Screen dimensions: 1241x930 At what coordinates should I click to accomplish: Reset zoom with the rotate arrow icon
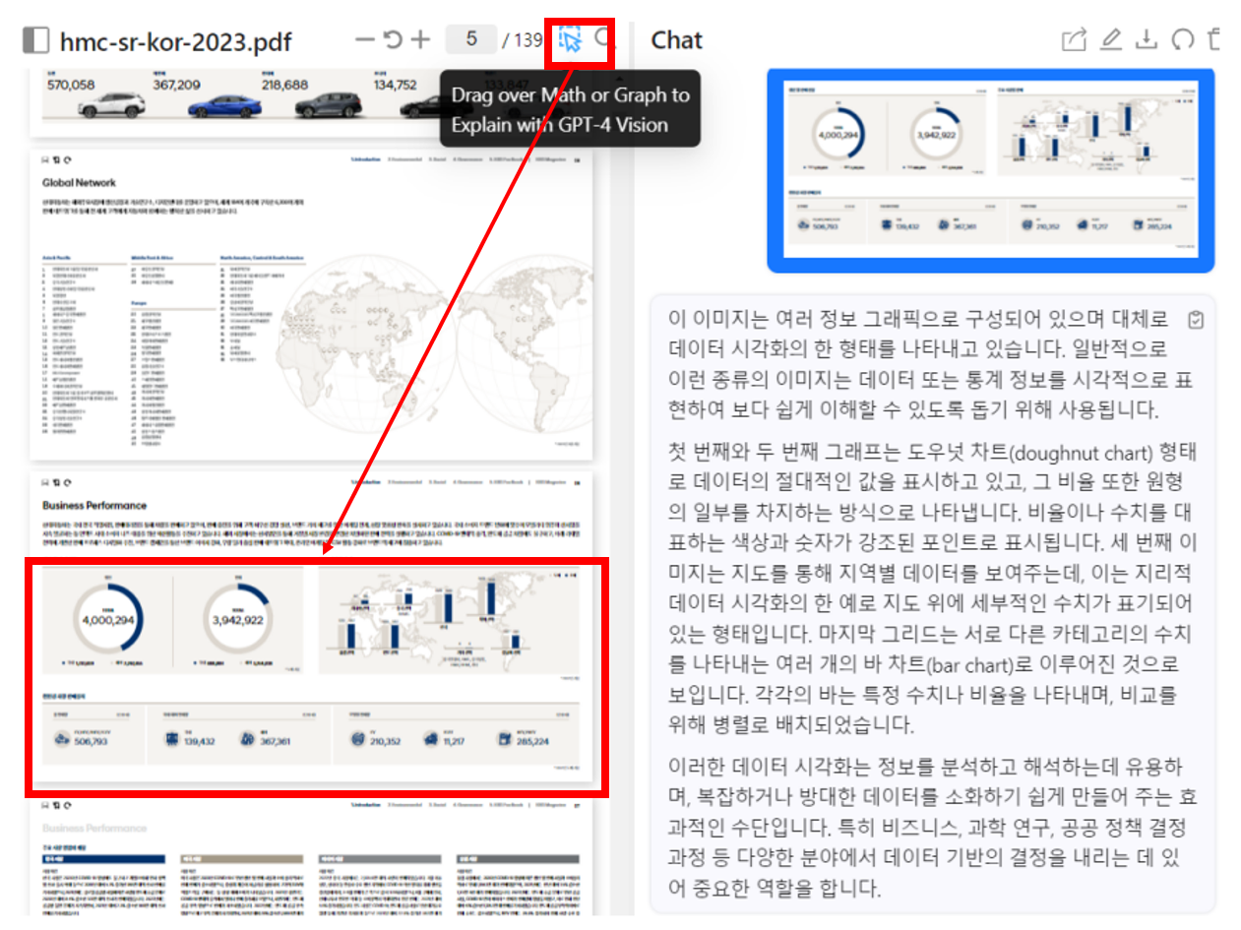[393, 39]
